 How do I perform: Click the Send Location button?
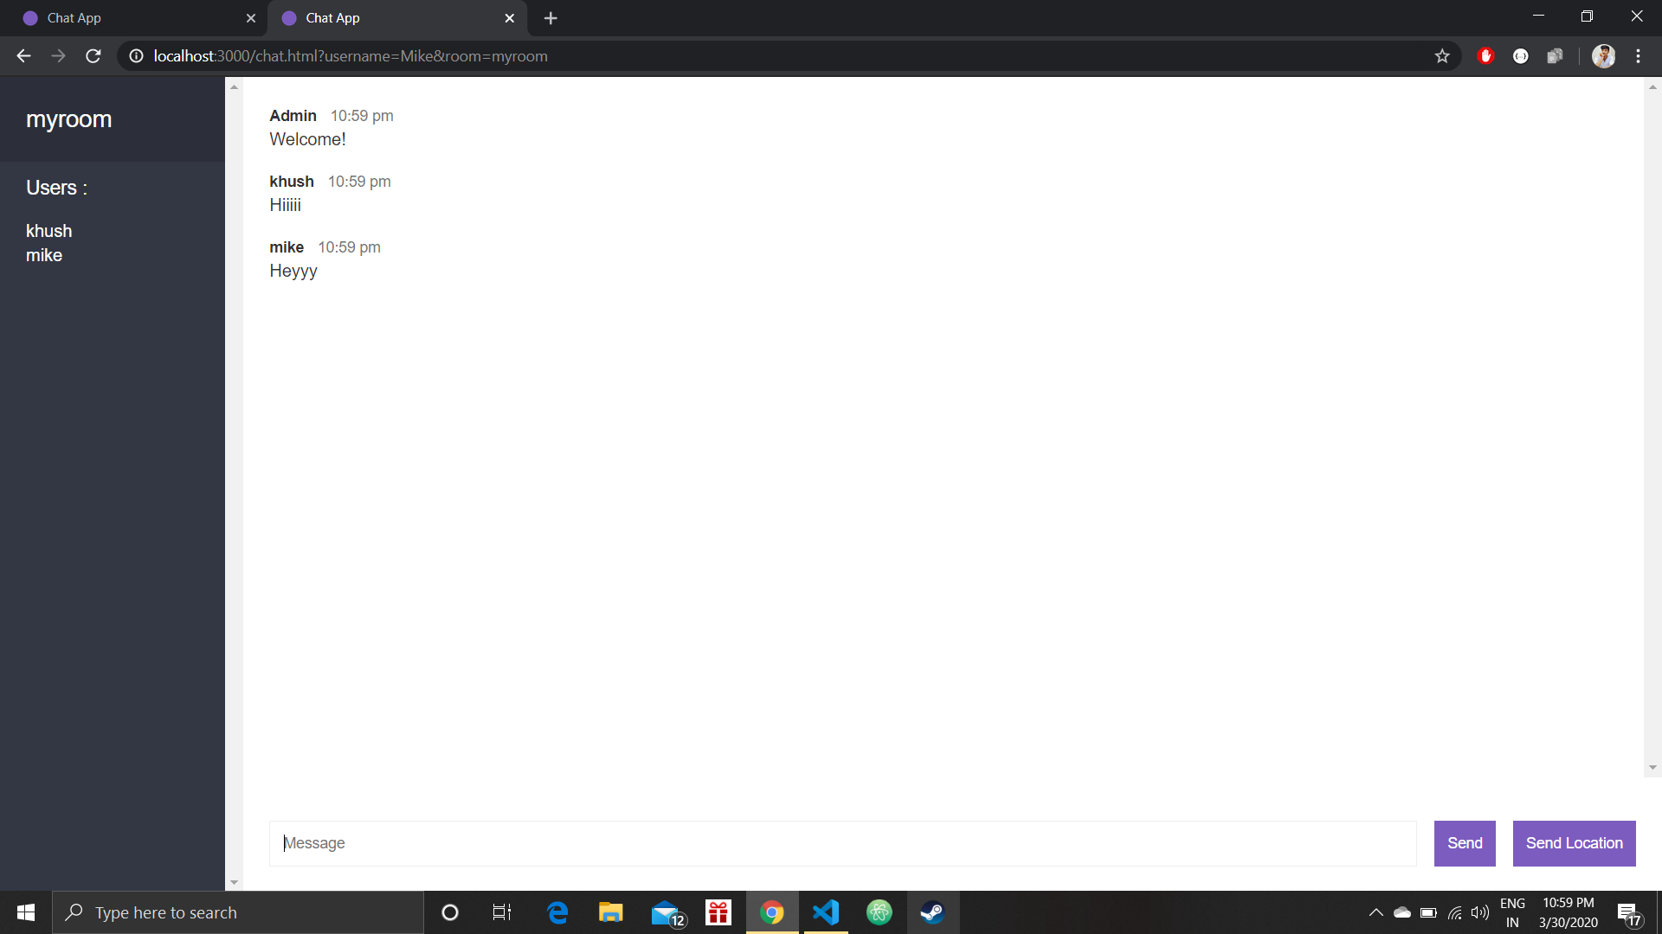(x=1574, y=843)
